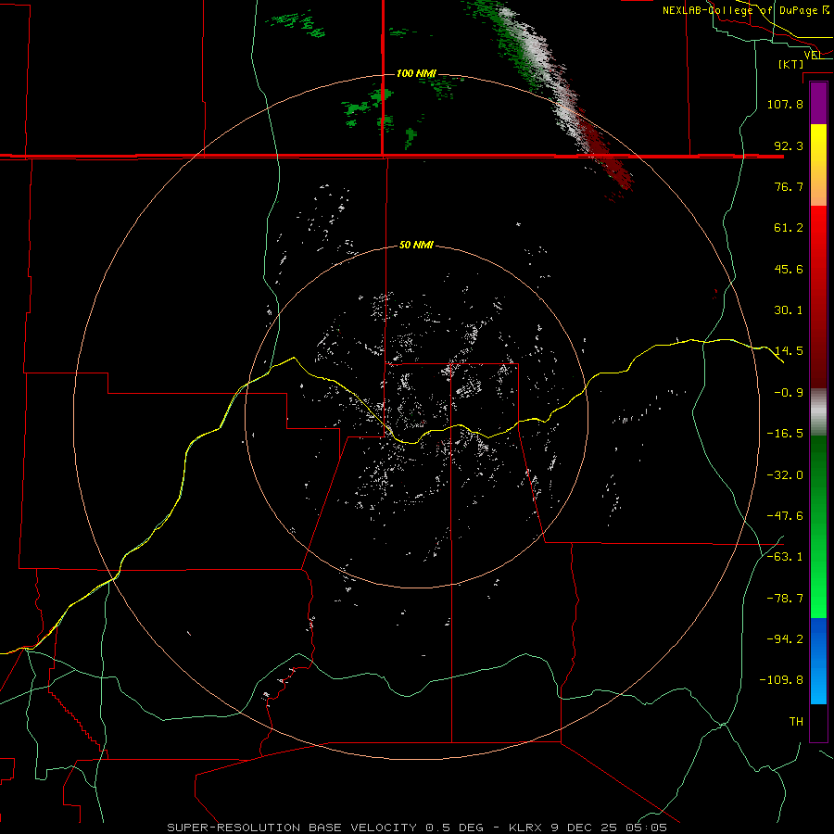Screen dimensions: 834x834
Task: Click the blue segment of the color bar
Action: [818, 661]
